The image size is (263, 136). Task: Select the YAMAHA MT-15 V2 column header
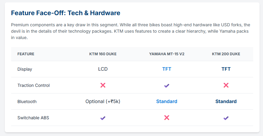[x=167, y=54]
